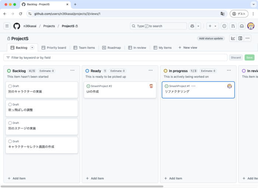Image resolution: width=258 pixels, height=188 pixels.
Task: Open the Notifications inbox icon
Action: [x=242, y=26]
